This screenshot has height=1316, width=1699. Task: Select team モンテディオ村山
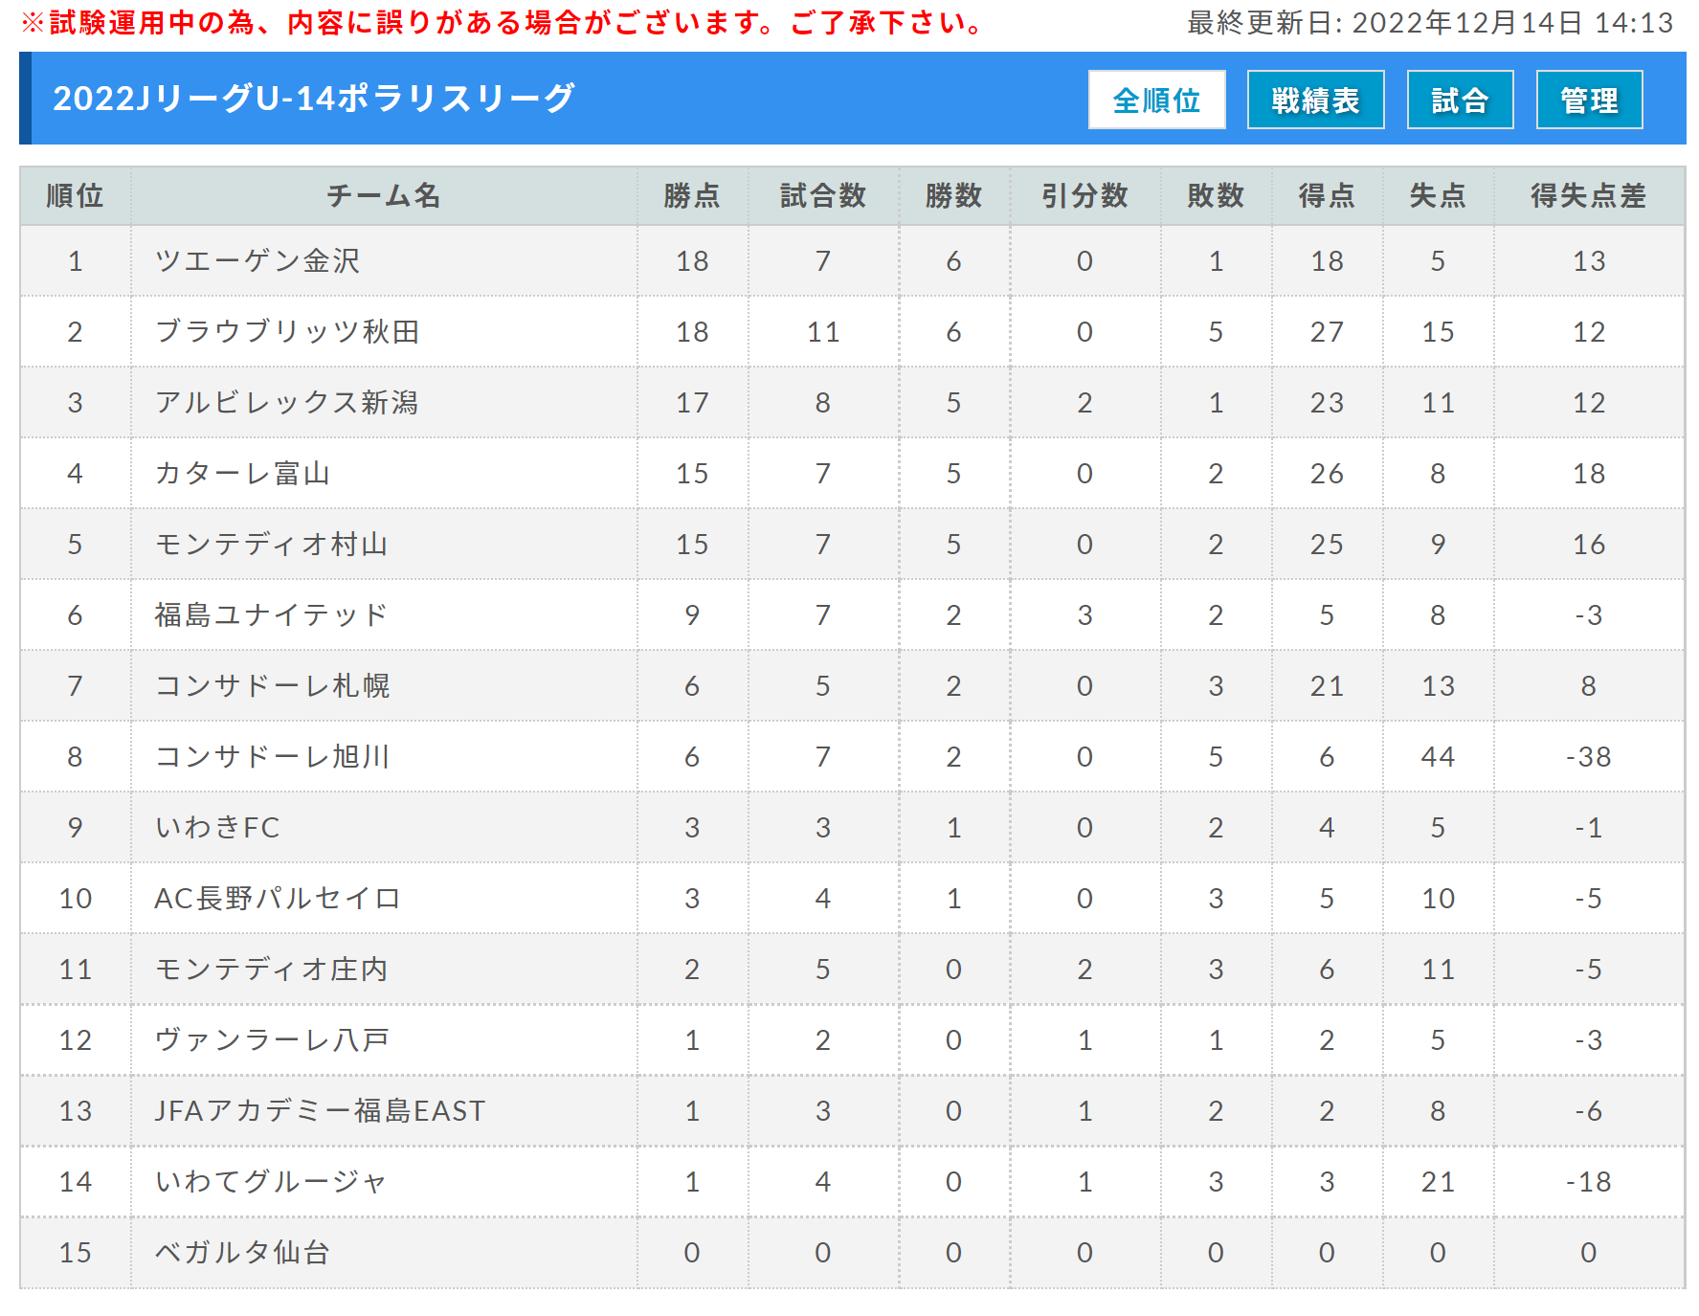coord(272,545)
